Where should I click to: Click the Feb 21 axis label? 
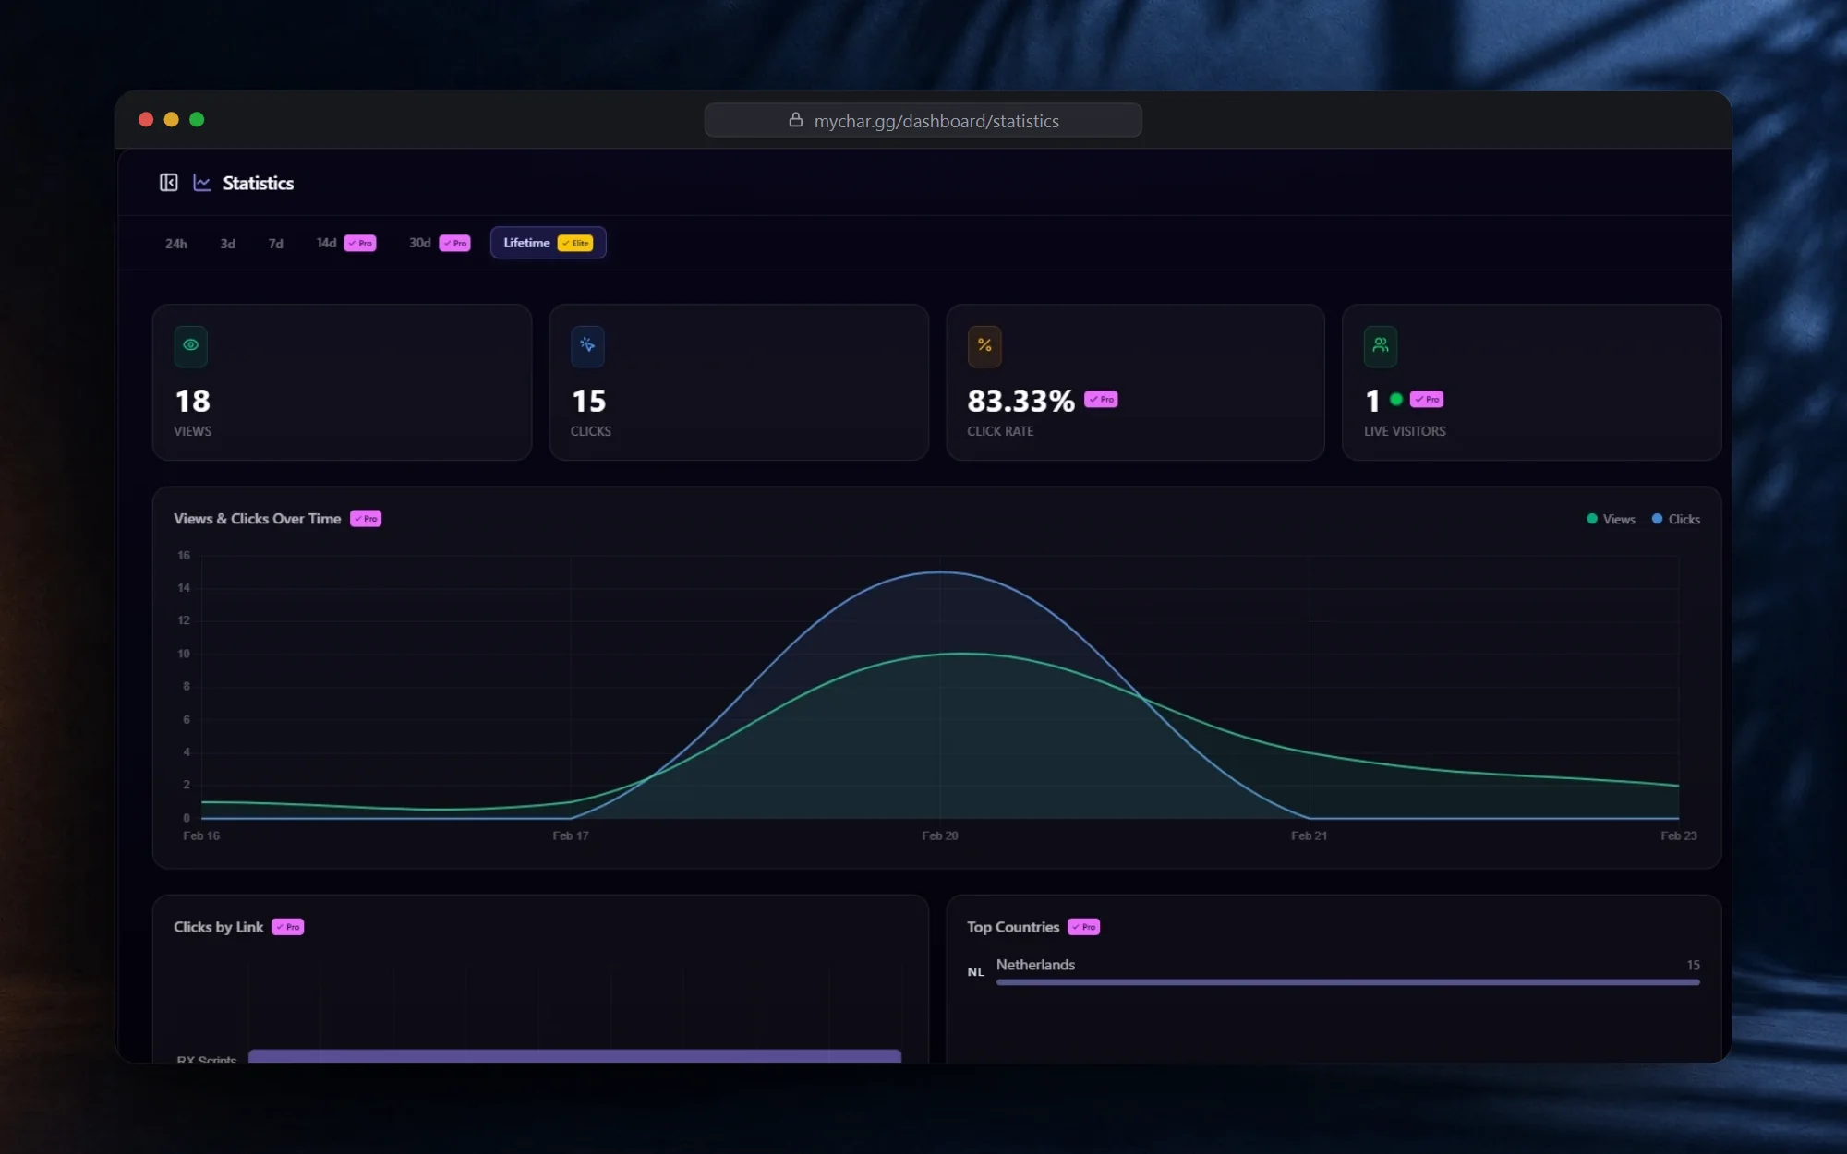(1309, 835)
